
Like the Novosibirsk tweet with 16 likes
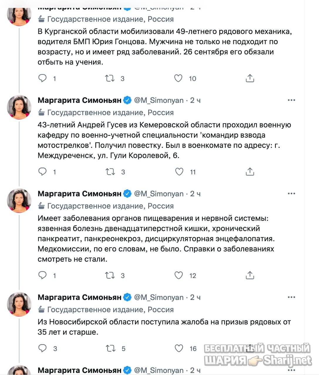(179, 348)
